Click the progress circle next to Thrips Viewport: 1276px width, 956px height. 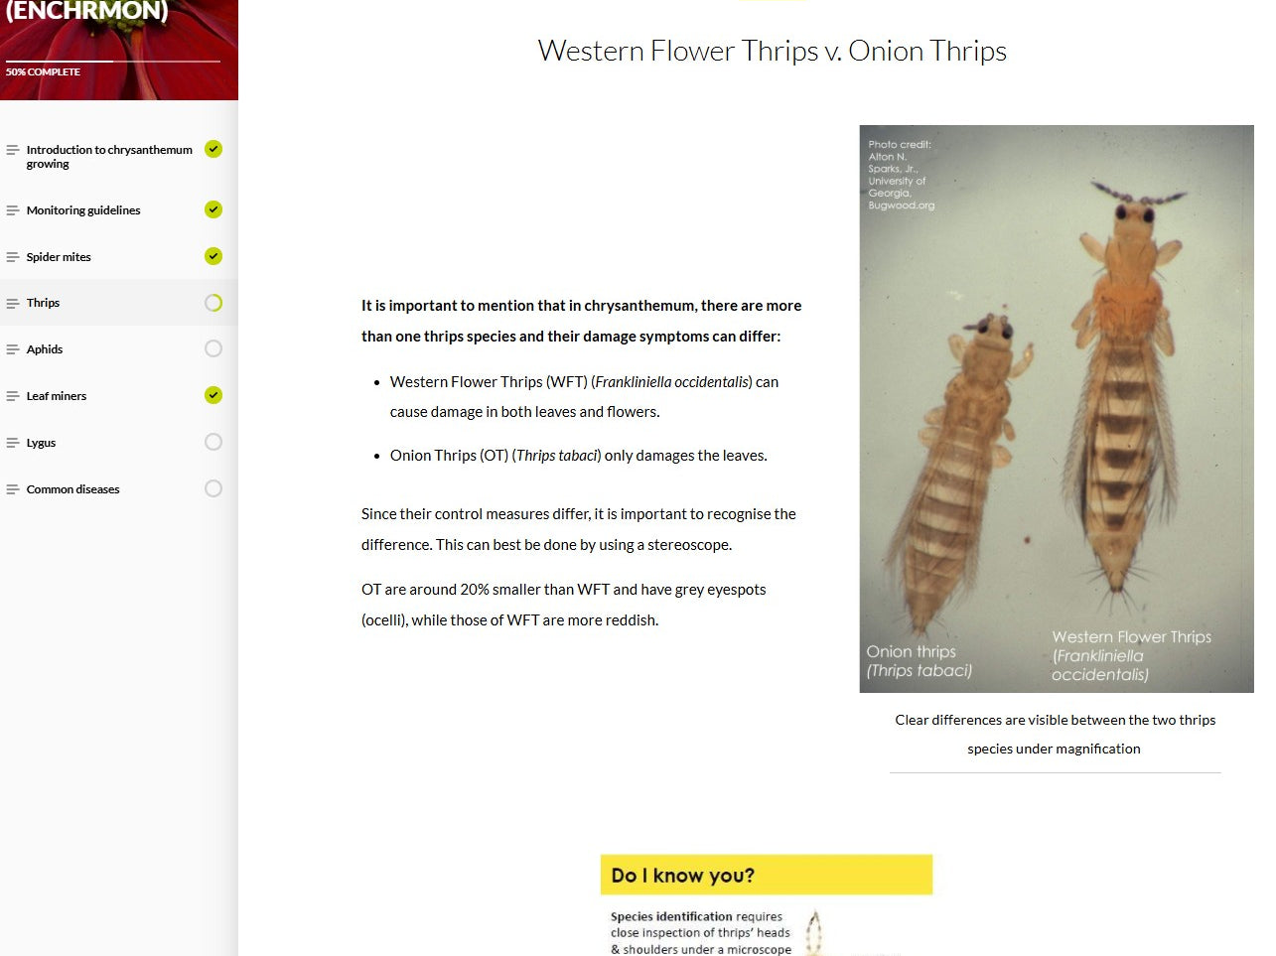[213, 302]
